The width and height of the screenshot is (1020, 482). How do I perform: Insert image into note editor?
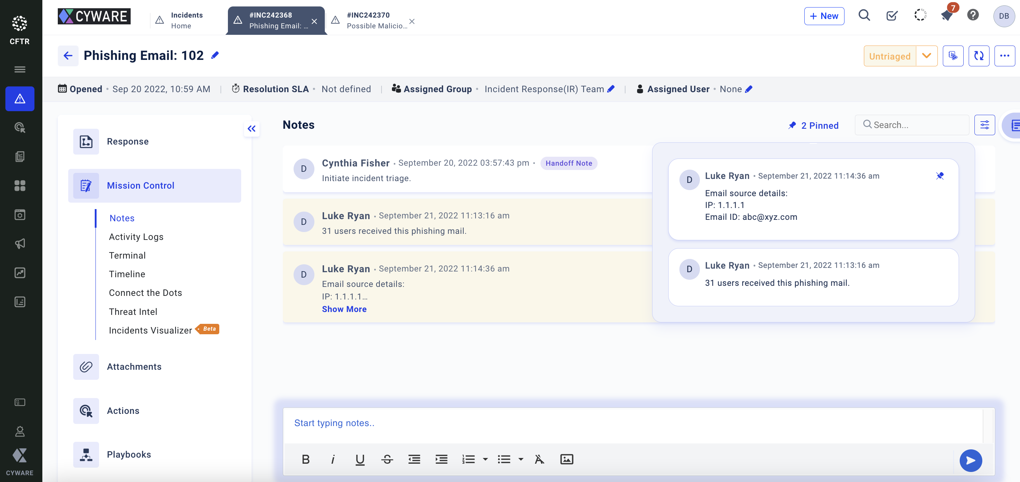[x=566, y=459]
